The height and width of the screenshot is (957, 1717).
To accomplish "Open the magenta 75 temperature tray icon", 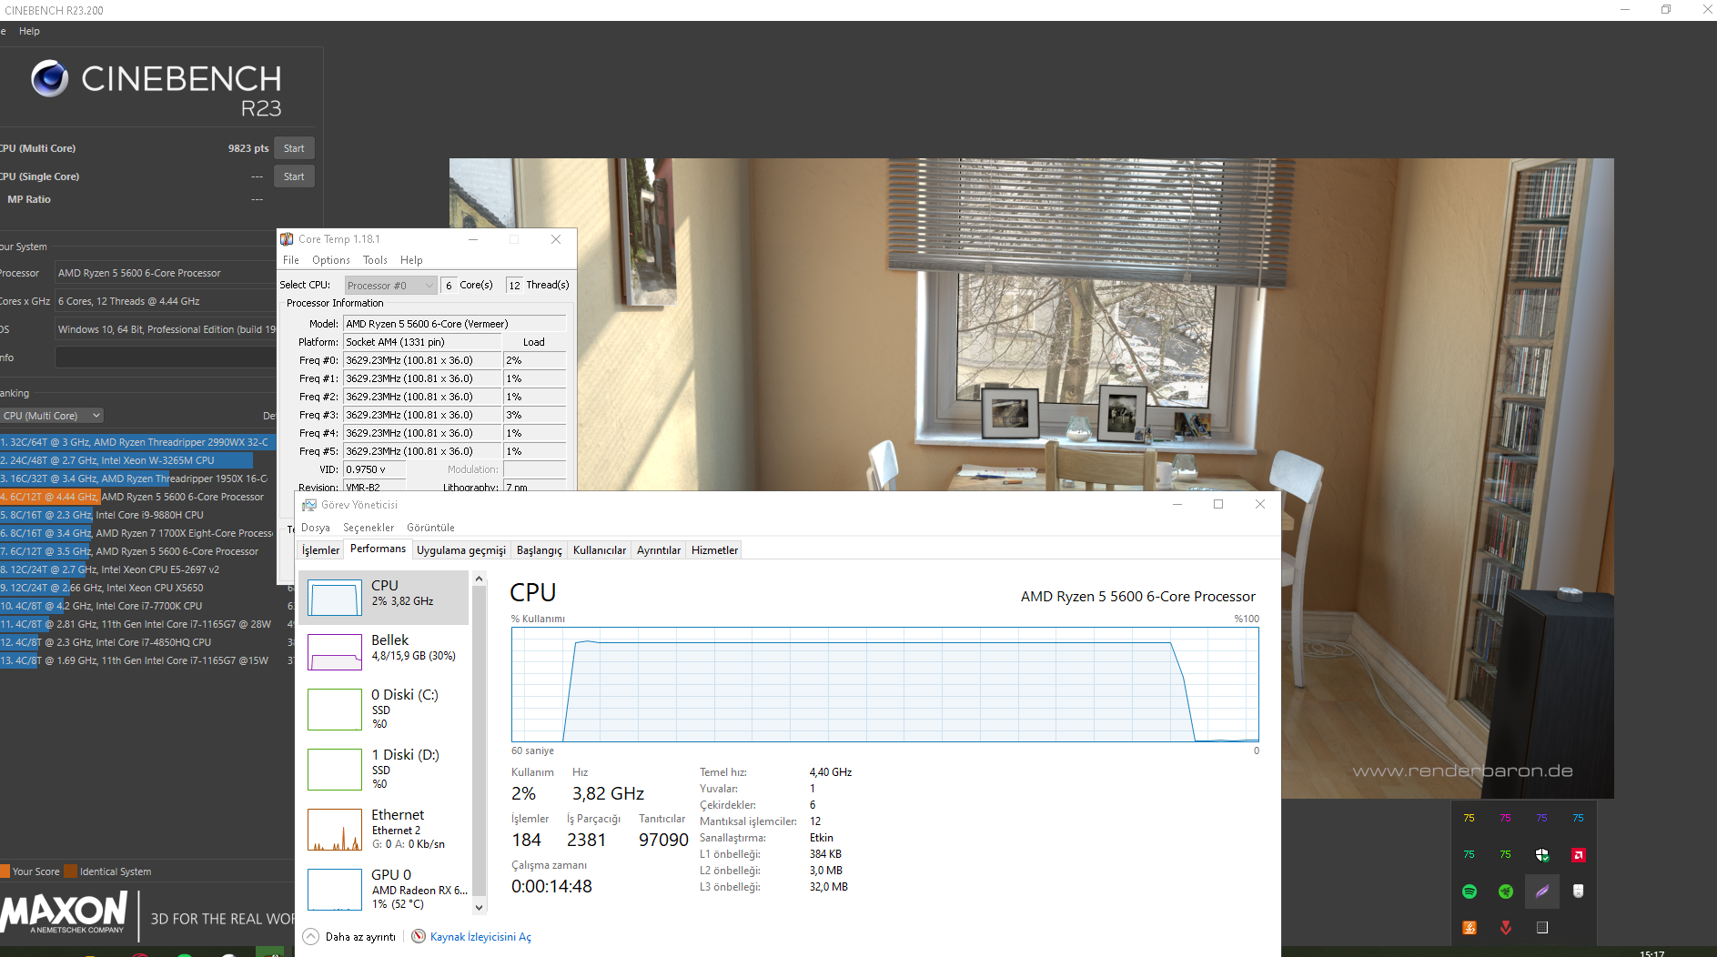I will [1505, 818].
